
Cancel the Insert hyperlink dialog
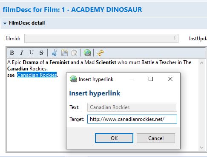[156, 138]
